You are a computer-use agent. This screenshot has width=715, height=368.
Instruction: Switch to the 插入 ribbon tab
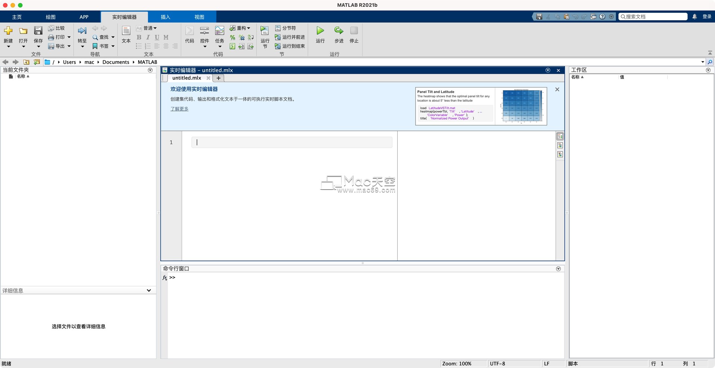click(x=166, y=17)
